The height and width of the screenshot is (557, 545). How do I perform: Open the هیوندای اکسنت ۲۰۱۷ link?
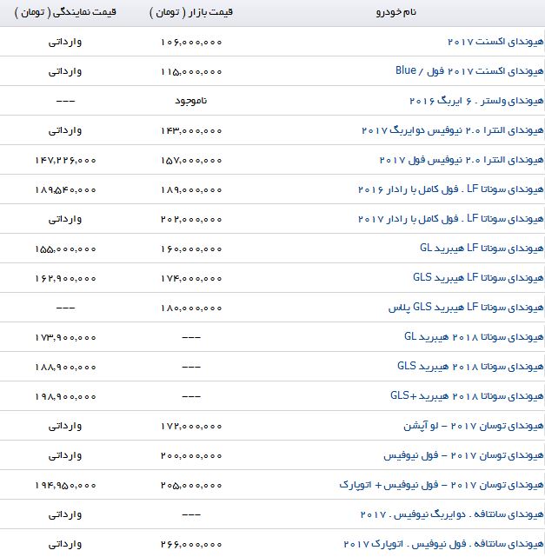(x=495, y=42)
